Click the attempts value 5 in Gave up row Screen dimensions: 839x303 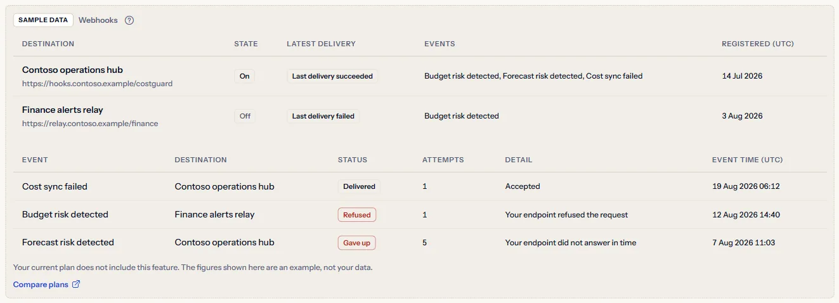click(425, 243)
